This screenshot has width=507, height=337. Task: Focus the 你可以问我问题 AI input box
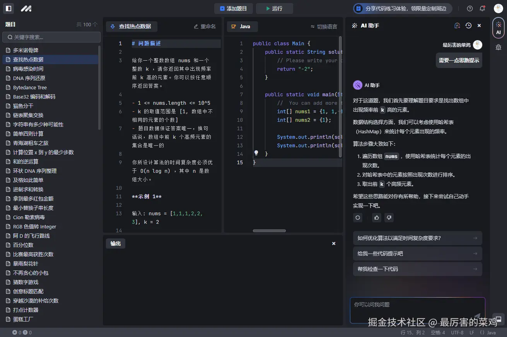(417, 310)
